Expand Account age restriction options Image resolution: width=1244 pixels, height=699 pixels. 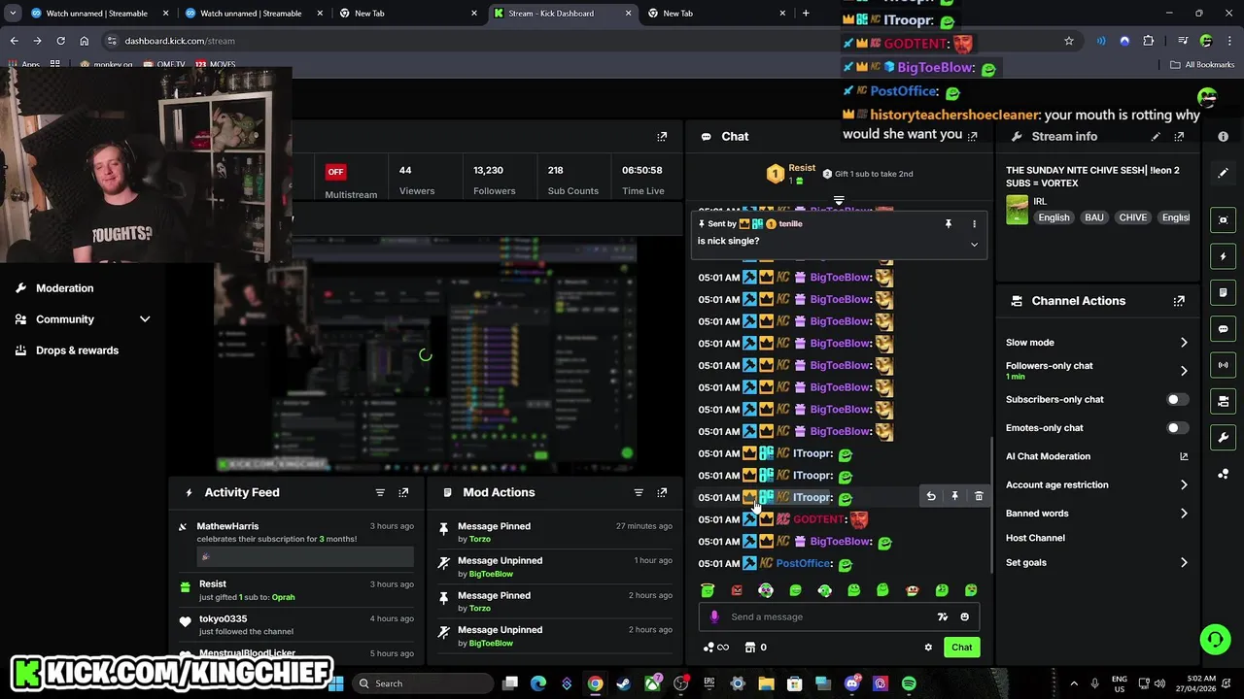1184,485
